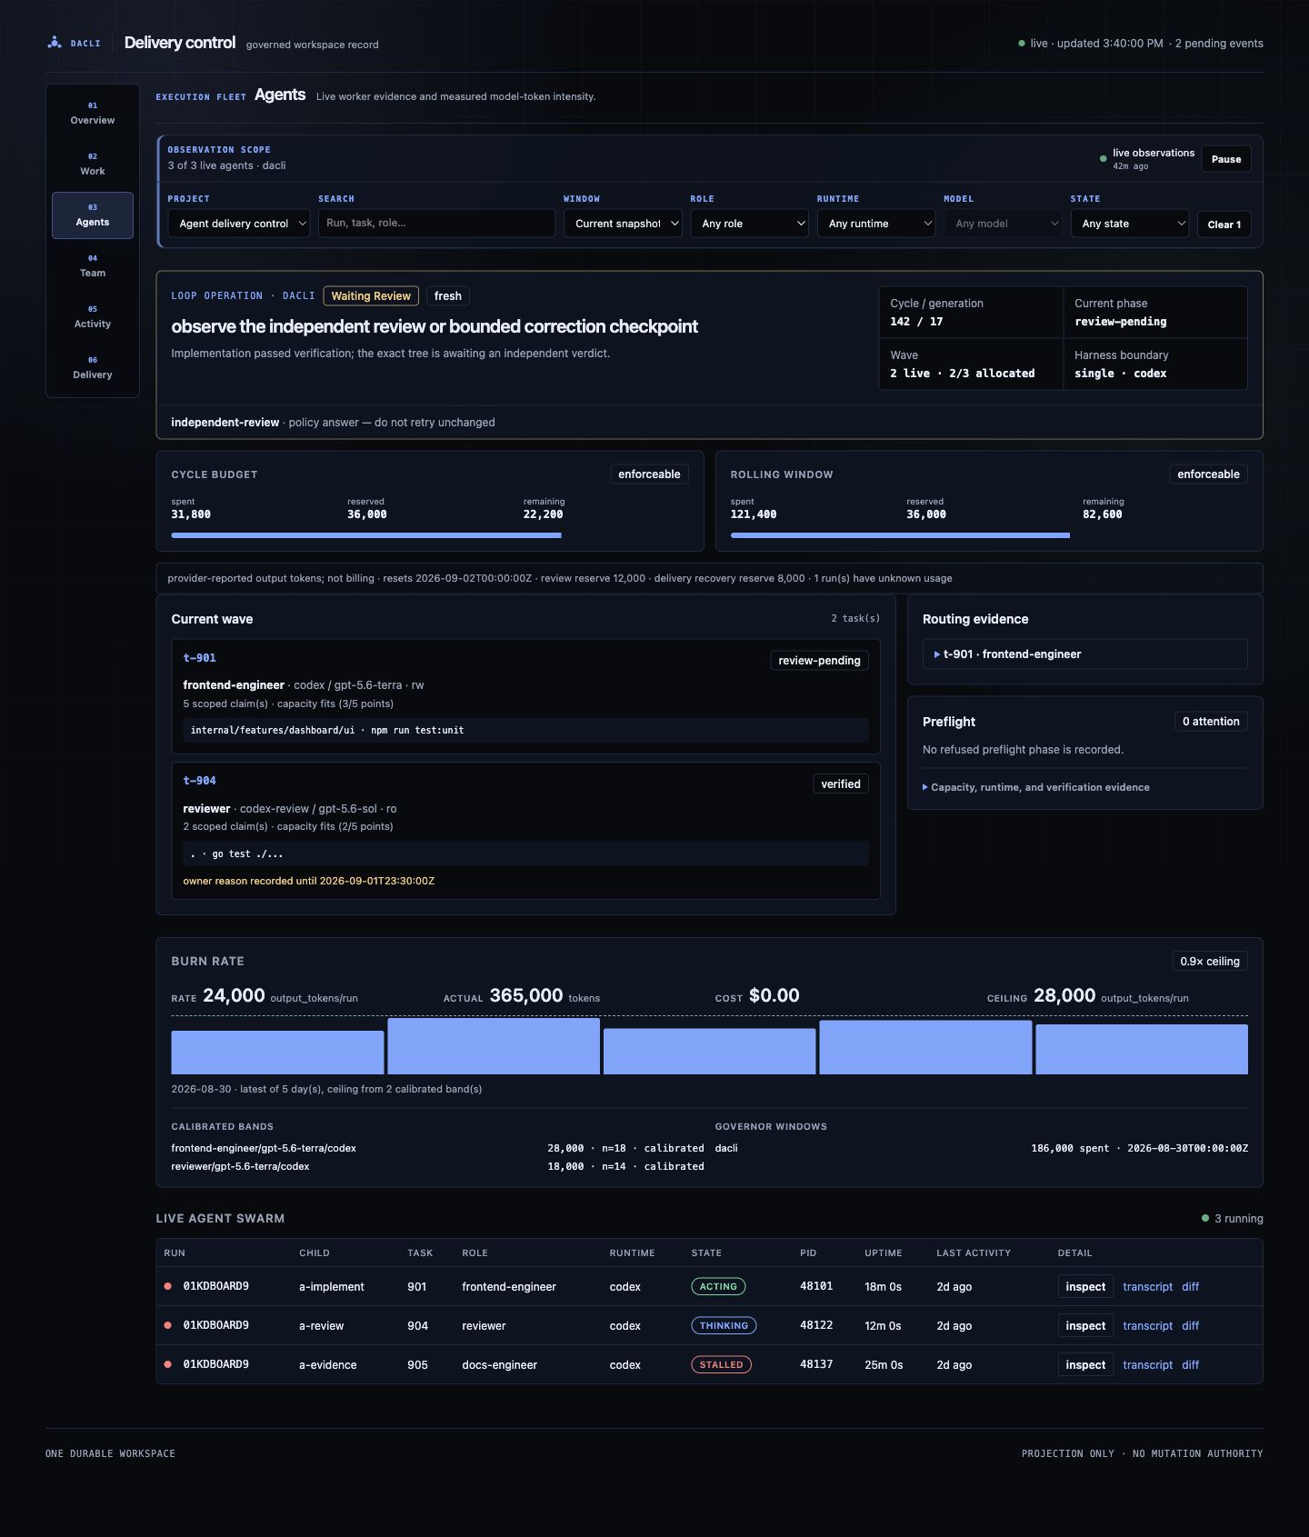
Task: Open the Any role dropdown
Action: [749, 224]
